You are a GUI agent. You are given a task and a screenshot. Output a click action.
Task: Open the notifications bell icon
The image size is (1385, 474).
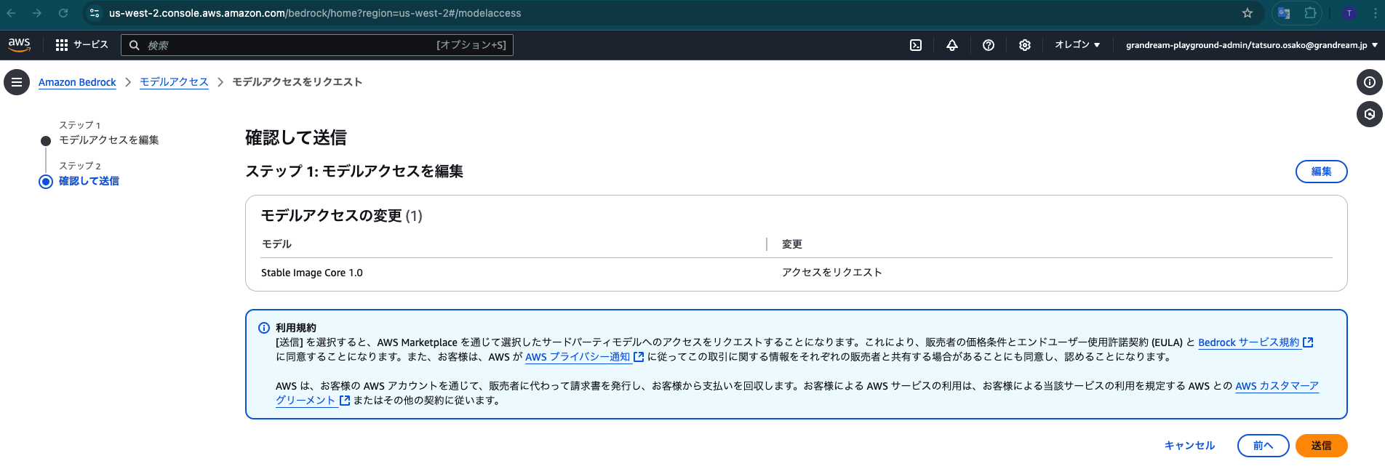pos(951,45)
